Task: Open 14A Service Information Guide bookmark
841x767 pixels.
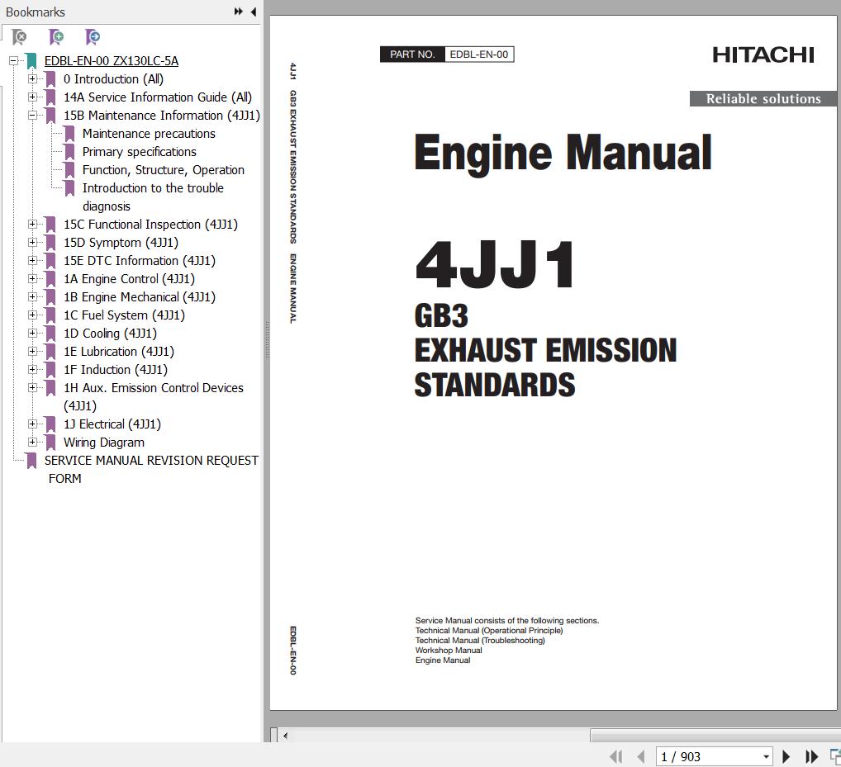Action: pos(158,97)
